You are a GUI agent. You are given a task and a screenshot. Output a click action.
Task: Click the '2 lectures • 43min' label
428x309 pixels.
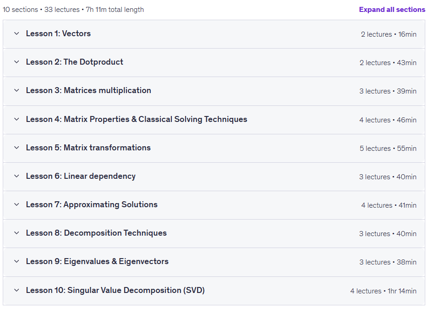pos(388,62)
